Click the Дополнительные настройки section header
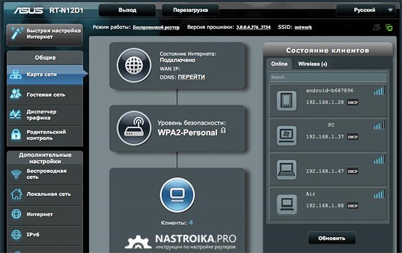Viewport: 402px width, 253px height. click(45, 158)
